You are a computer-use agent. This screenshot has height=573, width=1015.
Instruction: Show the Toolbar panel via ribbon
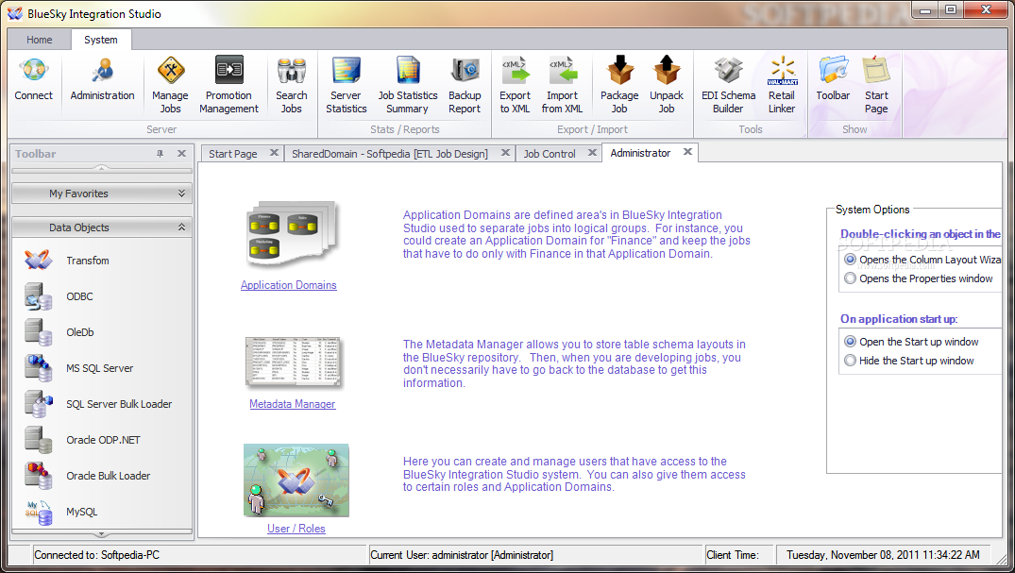tap(833, 79)
